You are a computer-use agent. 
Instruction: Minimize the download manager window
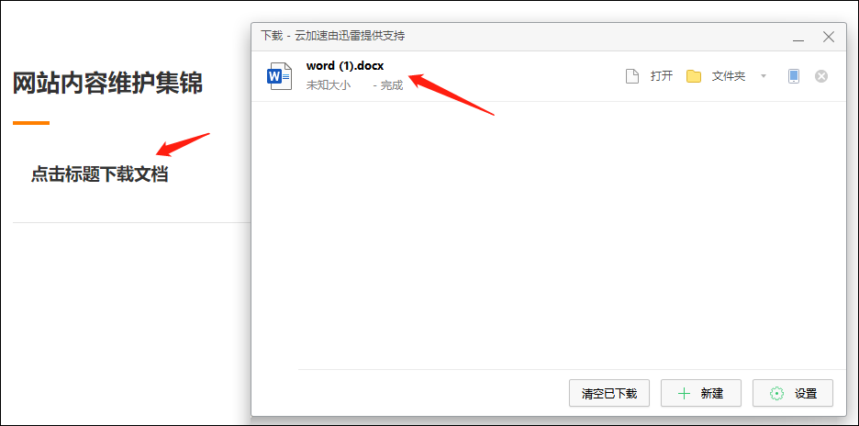click(798, 38)
